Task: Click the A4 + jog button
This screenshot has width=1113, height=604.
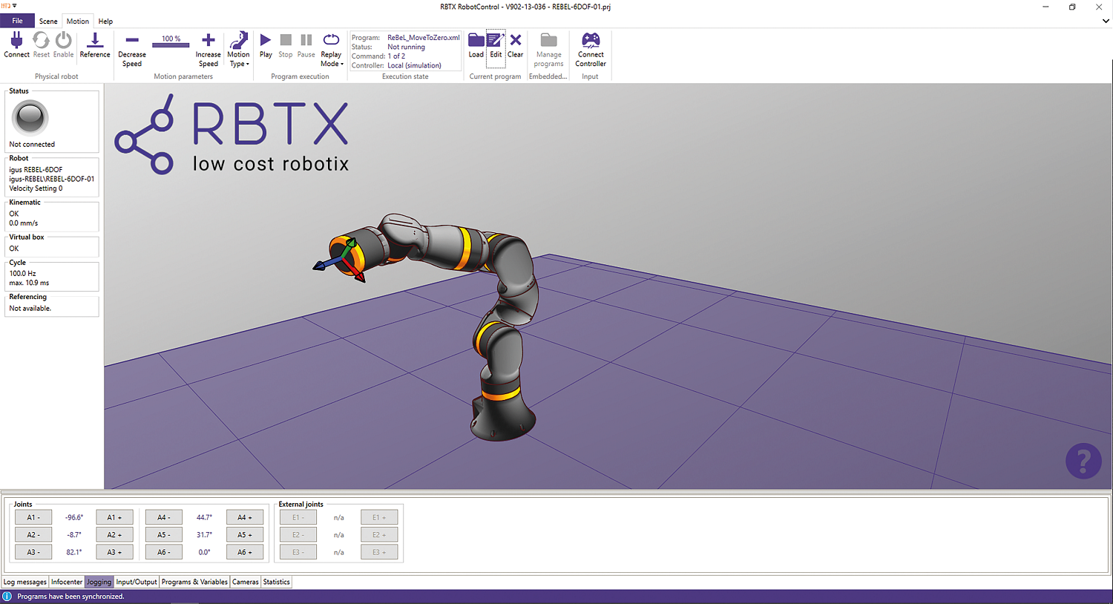Action: (245, 517)
